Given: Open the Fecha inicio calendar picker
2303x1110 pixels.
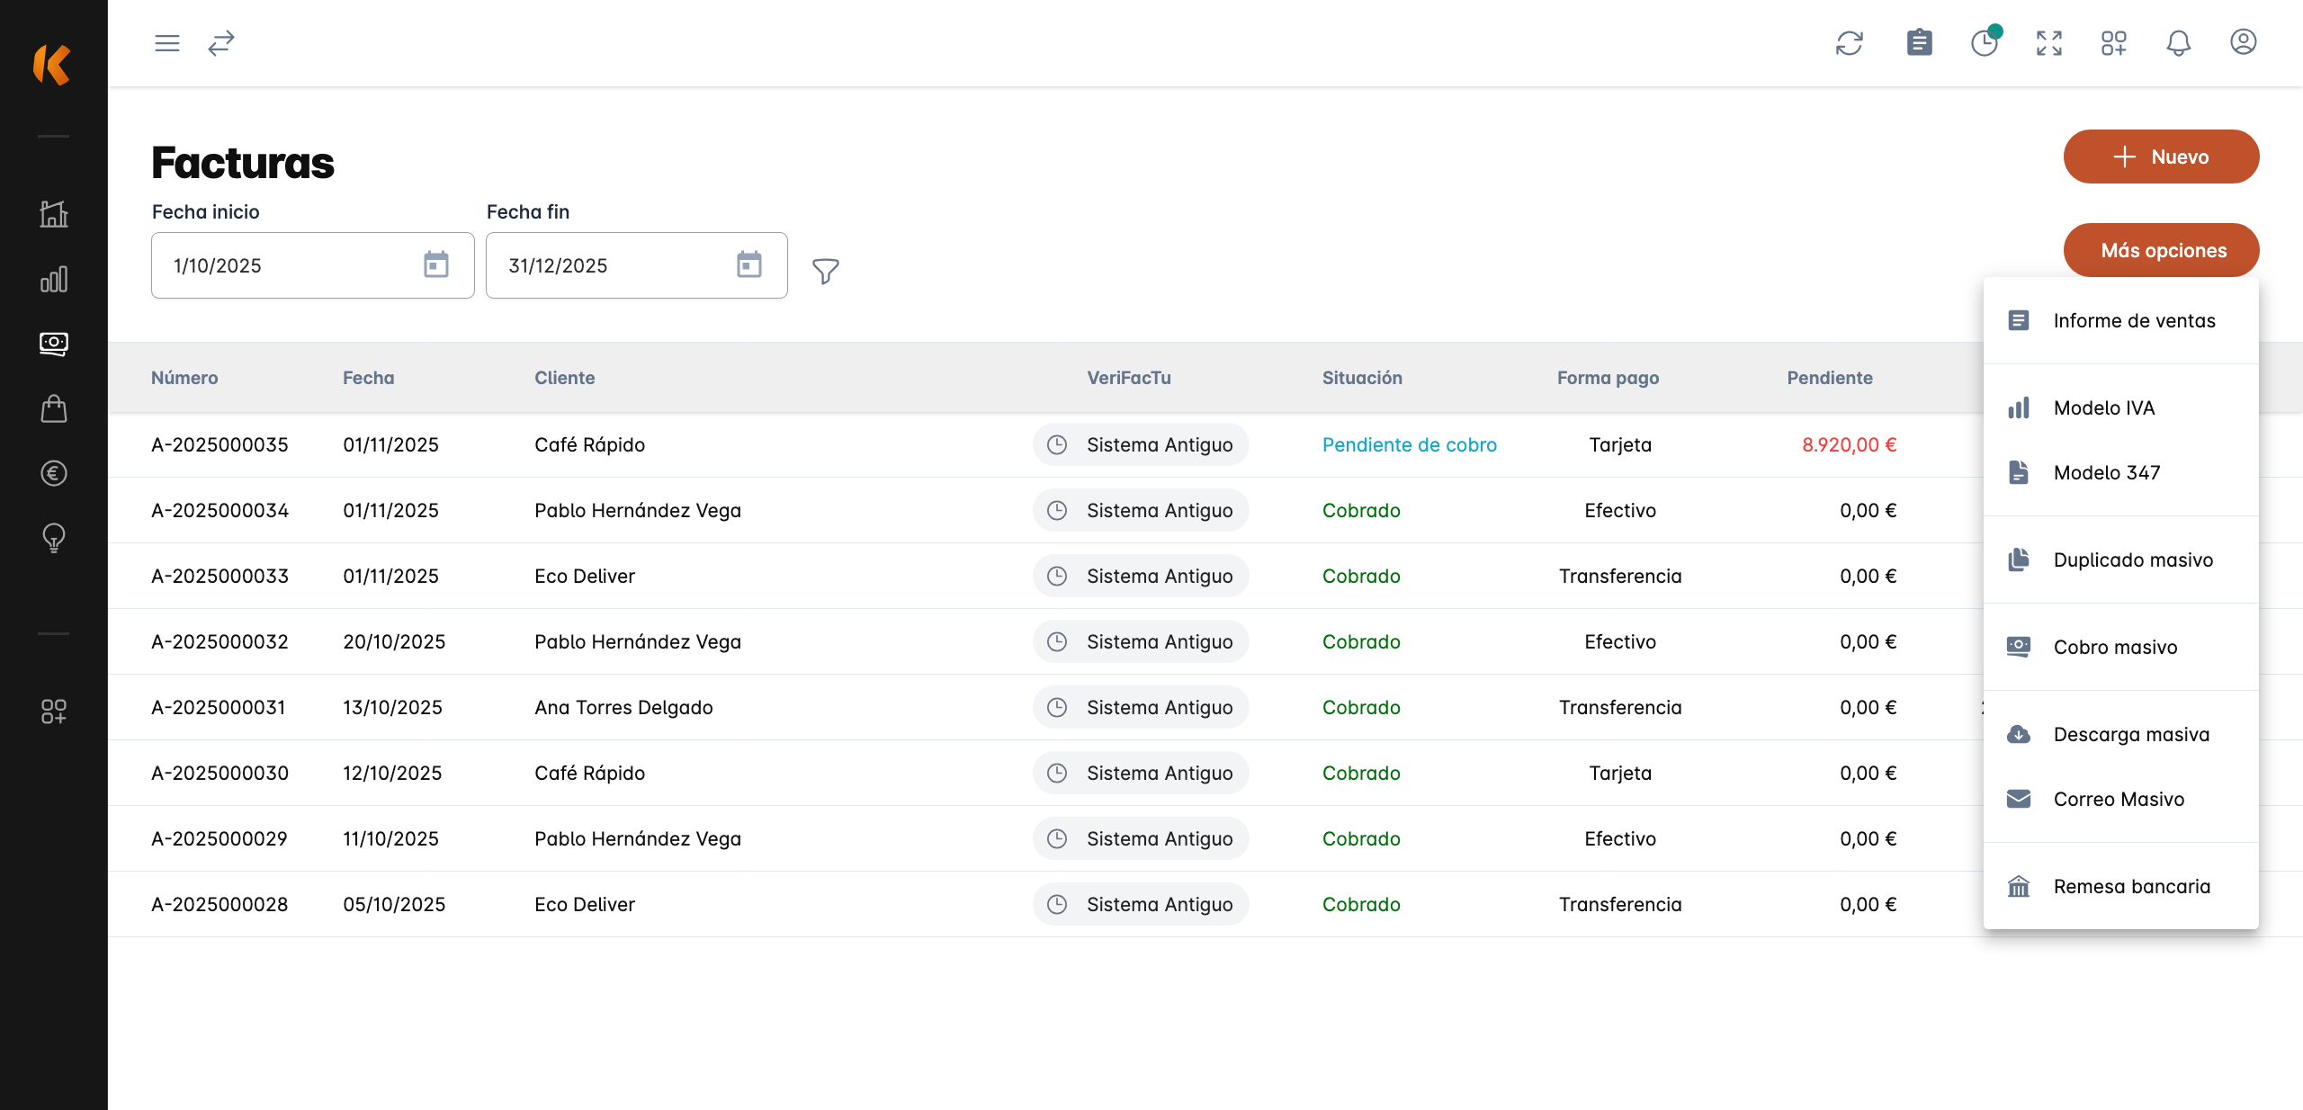Looking at the screenshot, I should click(x=436, y=264).
